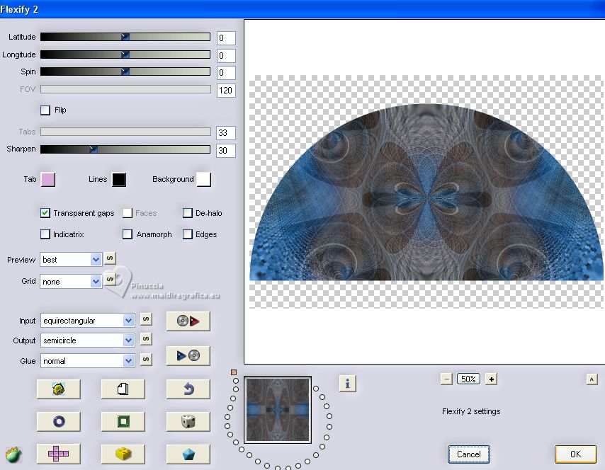Click the dark ring icon button
Image resolution: width=605 pixels, height=470 pixels.
click(x=59, y=421)
